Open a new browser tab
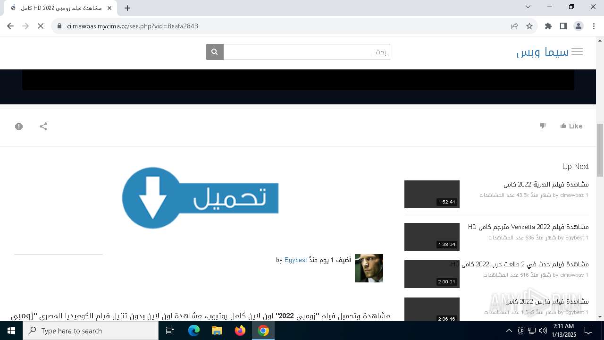This screenshot has width=604, height=340. [x=127, y=8]
